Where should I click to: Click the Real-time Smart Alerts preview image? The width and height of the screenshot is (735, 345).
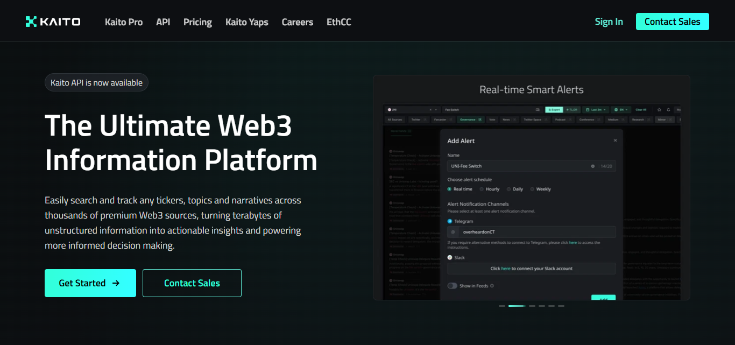click(x=532, y=202)
